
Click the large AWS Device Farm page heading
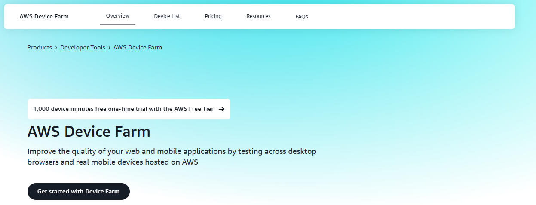pos(89,132)
